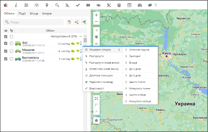Open the three-dot menu for Машина
208x132 pixels.
81,51
